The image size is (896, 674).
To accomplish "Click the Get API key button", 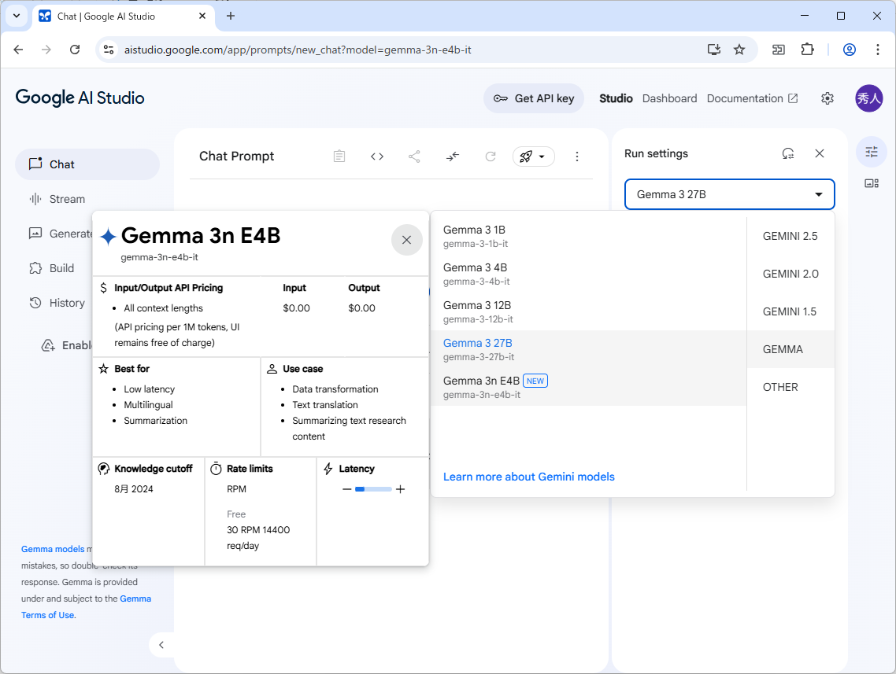I will pyautogui.click(x=534, y=98).
